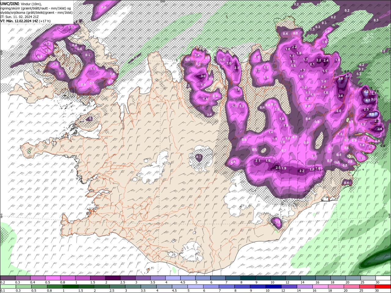This screenshot has width=391, height=293.
Task: Pick lower legend swatch between 0.1 and 0.3
Action: [x=8, y=287]
